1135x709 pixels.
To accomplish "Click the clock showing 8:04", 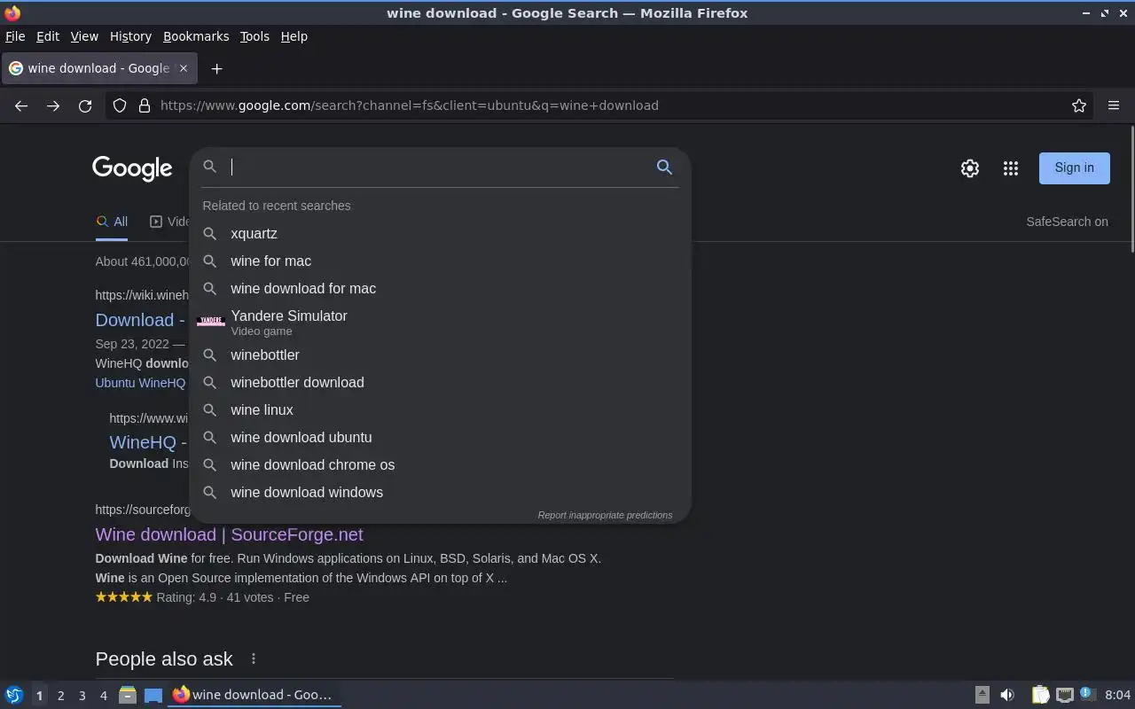I will coord(1118,695).
